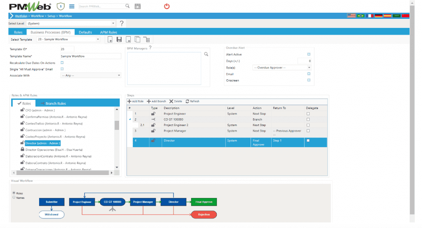Click the new template icon
422x228 pixels.
click(x=110, y=39)
